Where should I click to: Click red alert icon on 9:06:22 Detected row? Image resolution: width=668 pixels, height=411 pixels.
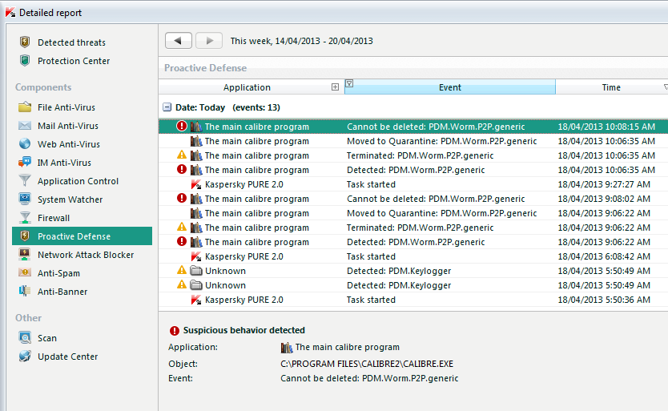[182, 242]
